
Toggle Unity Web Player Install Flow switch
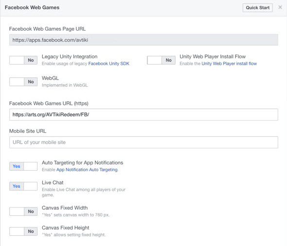tap(161, 60)
